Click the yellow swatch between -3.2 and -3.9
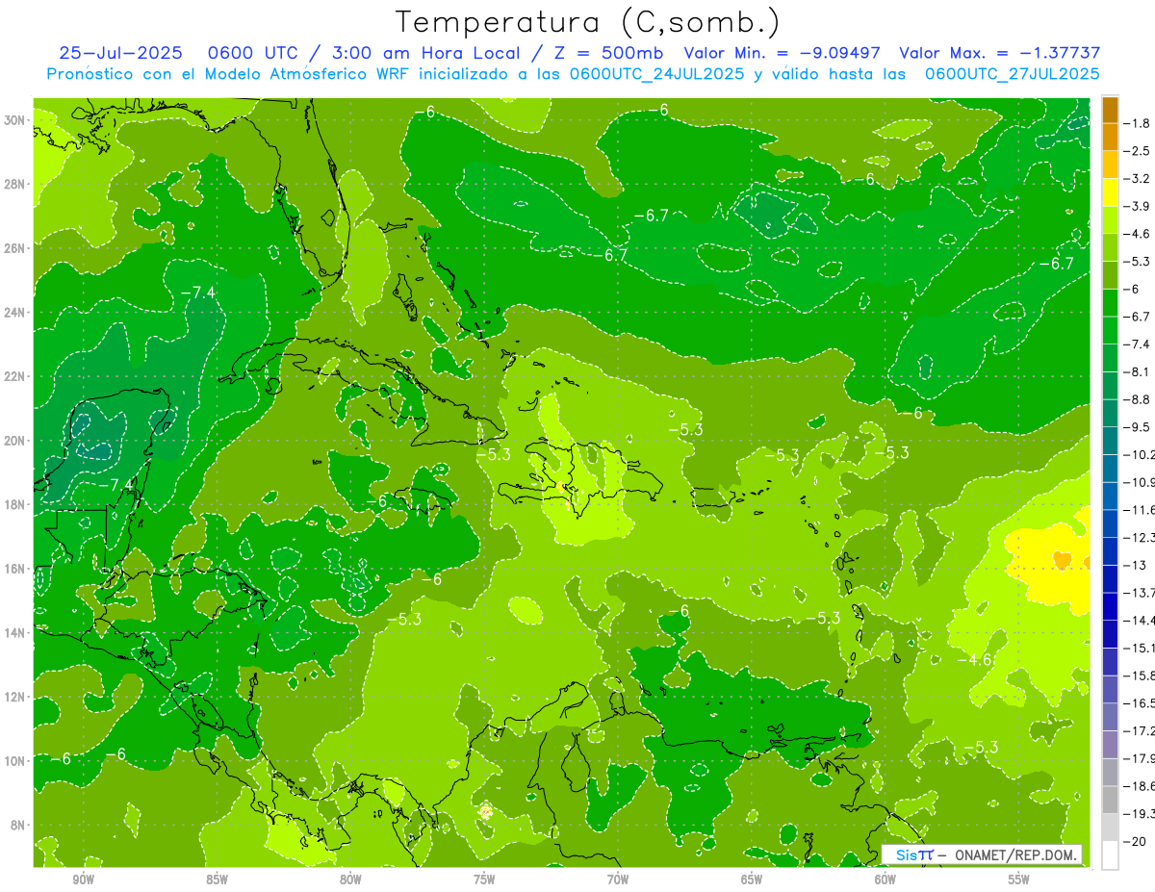The height and width of the screenshot is (892, 1155). tap(1110, 192)
